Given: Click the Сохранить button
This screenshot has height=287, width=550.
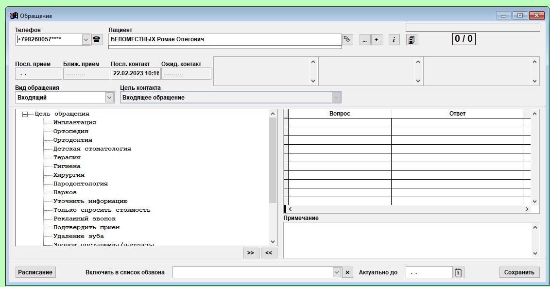Looking at the screenshot, I should tap(519, 272).
